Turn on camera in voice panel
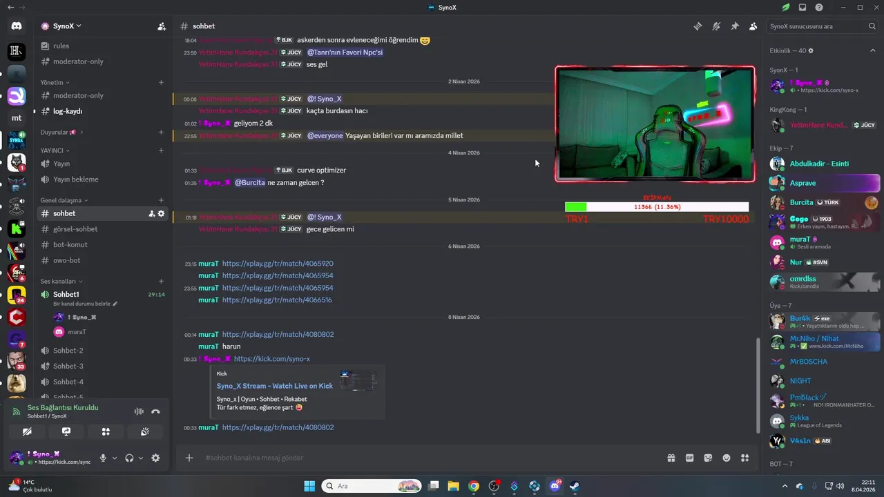The width and height of the screenshot is (884, 497). 27,431
